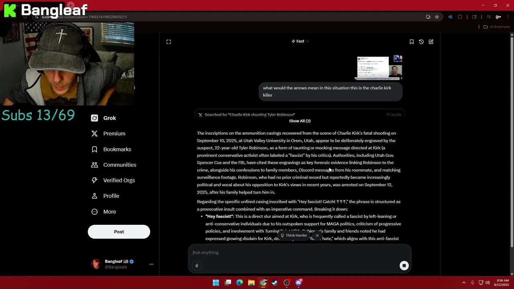
Task: Start a new Grok chat
Action: (431, 42)
